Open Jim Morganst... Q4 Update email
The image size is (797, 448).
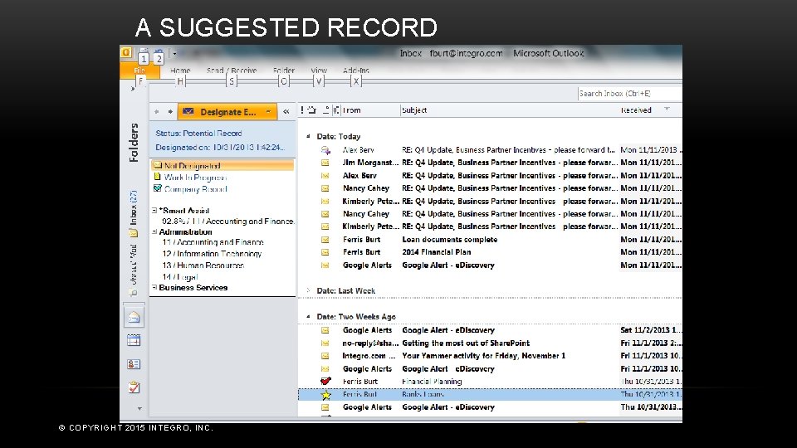[490, 163]
